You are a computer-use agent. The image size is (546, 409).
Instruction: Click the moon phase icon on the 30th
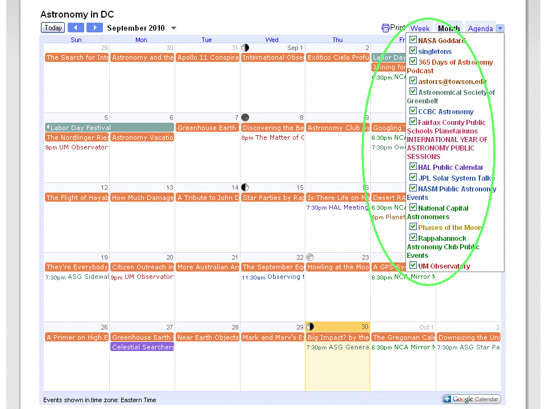310,327
